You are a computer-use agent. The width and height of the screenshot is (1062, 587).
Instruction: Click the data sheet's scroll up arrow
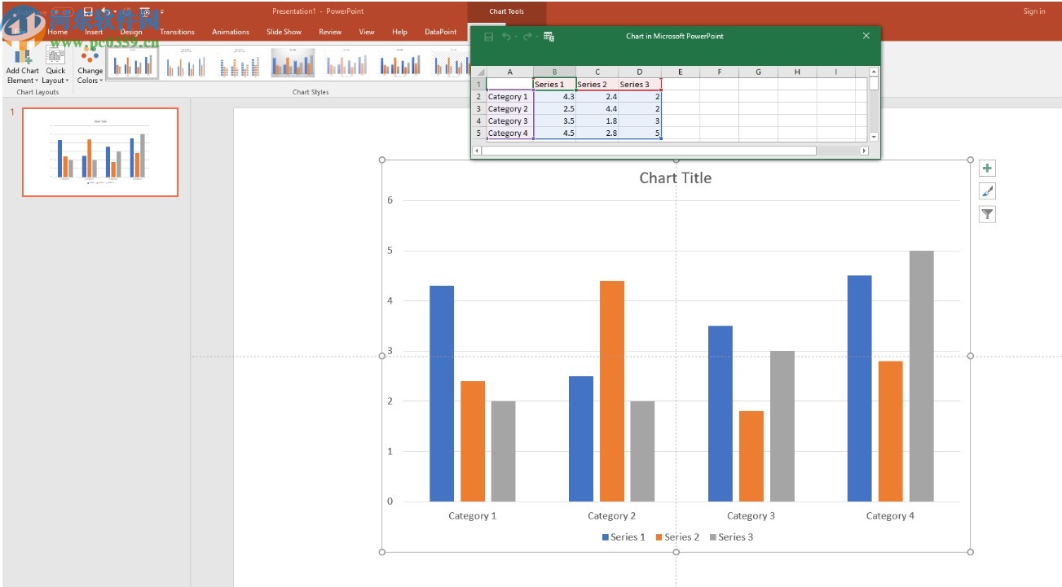click(x=874, y=72)
